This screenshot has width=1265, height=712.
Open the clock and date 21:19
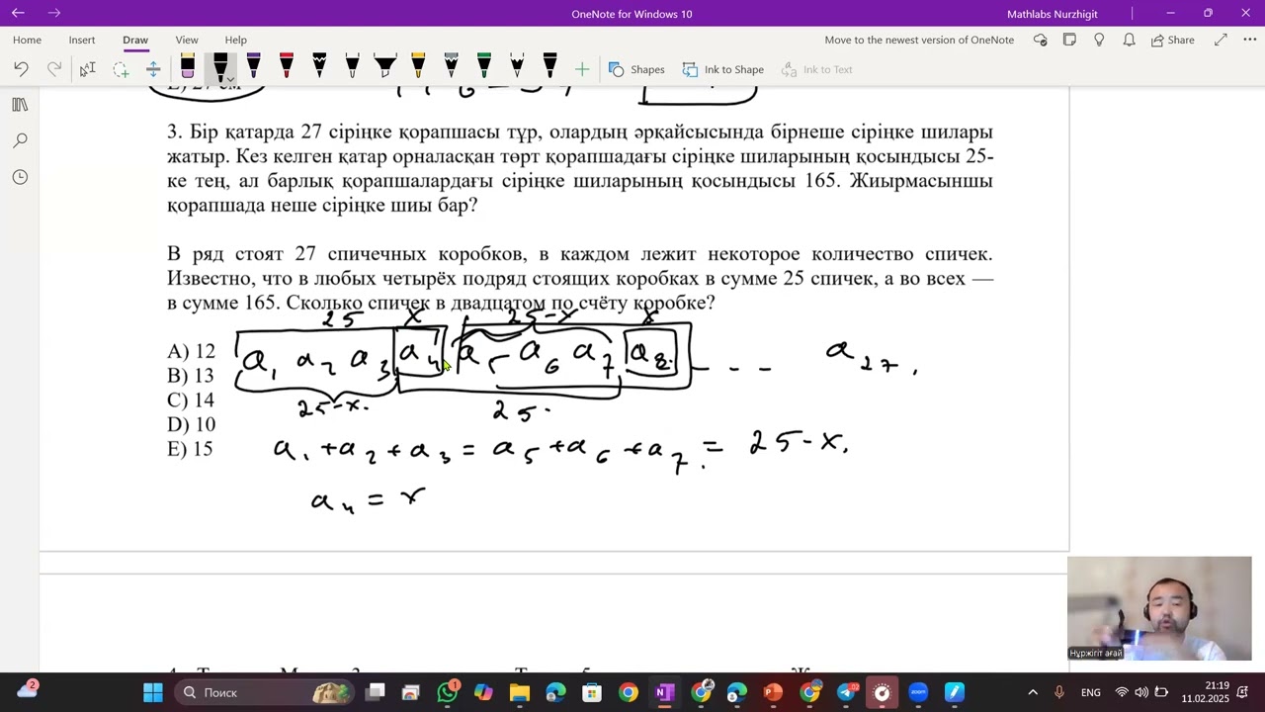[1206, 692]
